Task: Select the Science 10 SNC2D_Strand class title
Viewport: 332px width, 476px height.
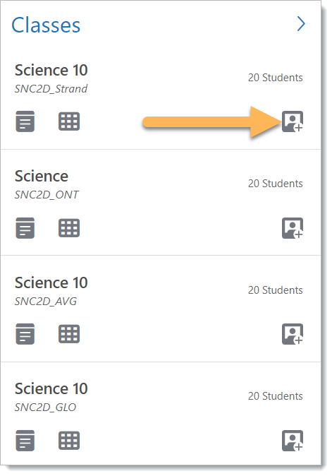Action: (51, 70)
